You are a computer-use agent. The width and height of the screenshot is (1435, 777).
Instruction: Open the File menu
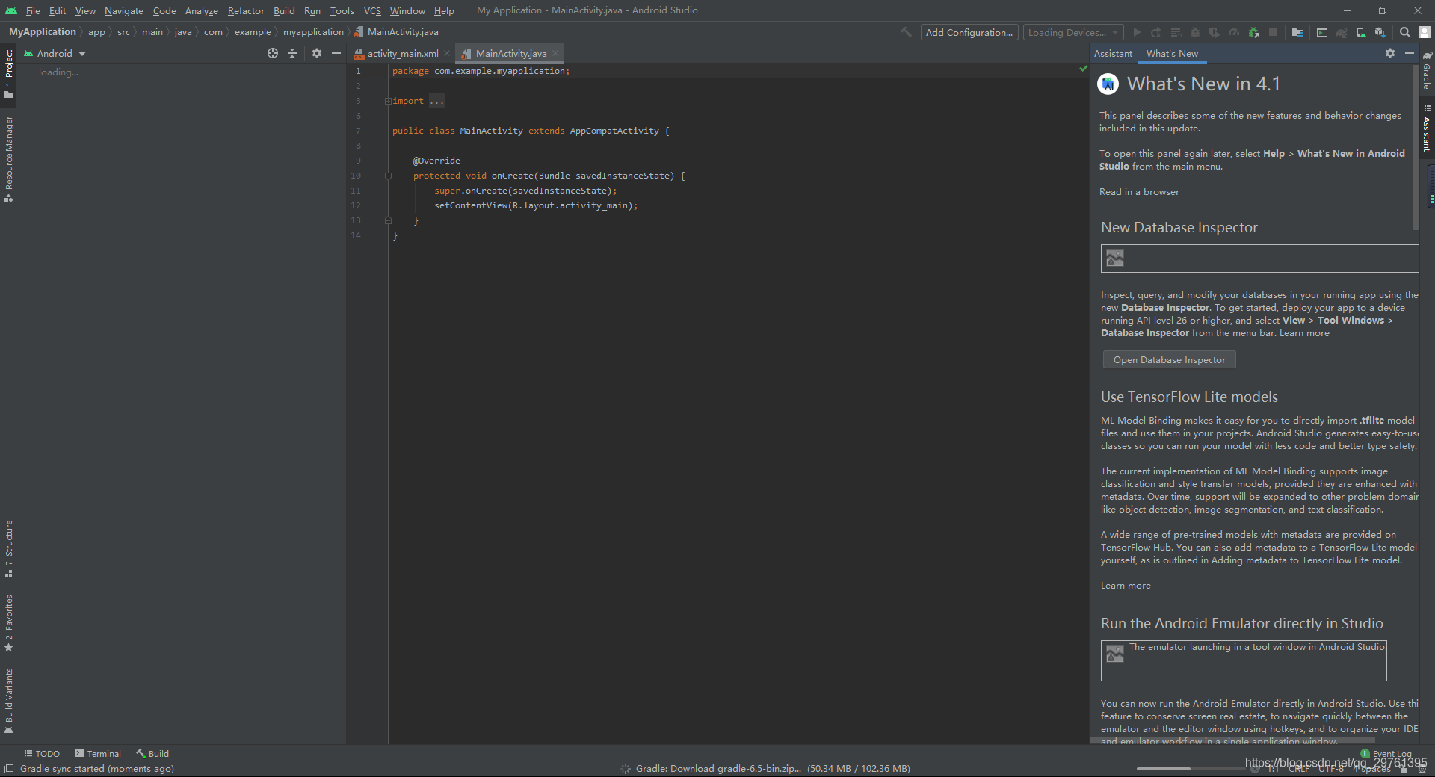[x=33, y=10]
